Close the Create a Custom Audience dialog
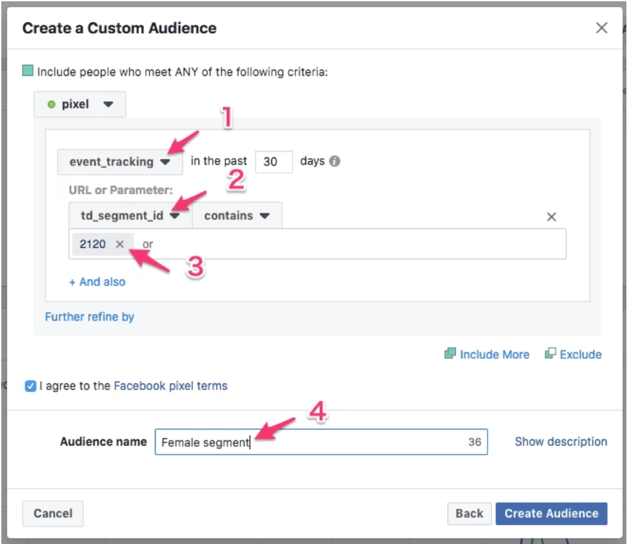 point(602,28)
